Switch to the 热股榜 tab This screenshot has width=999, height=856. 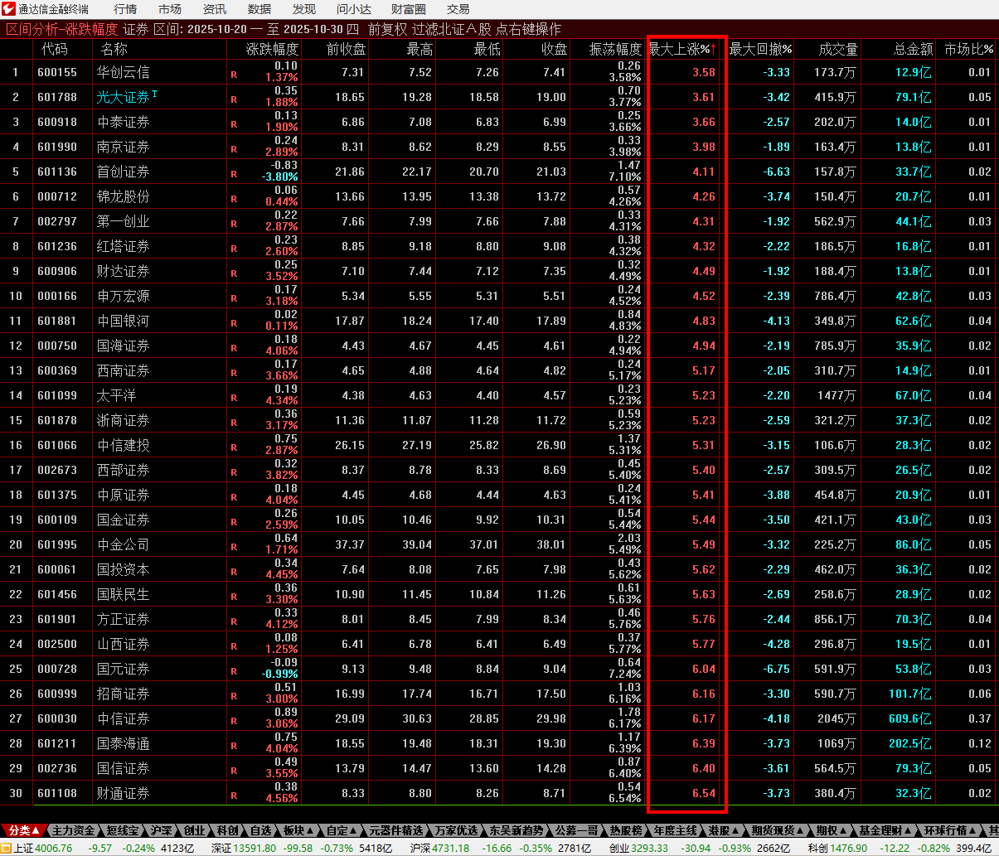626,830
